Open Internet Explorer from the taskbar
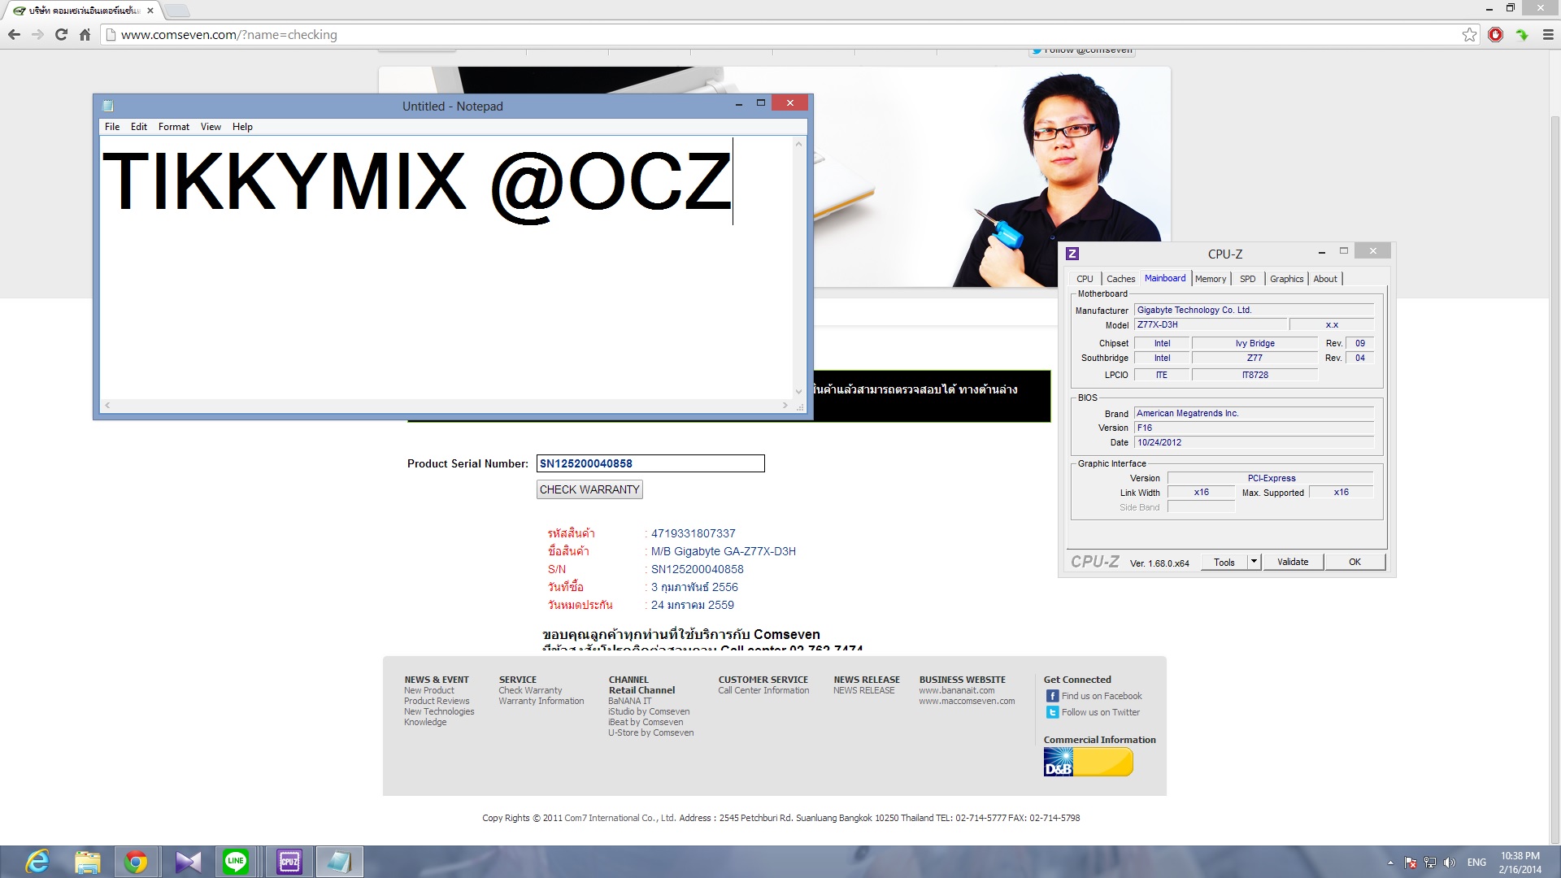1561x878 pixels. point(37,861)
